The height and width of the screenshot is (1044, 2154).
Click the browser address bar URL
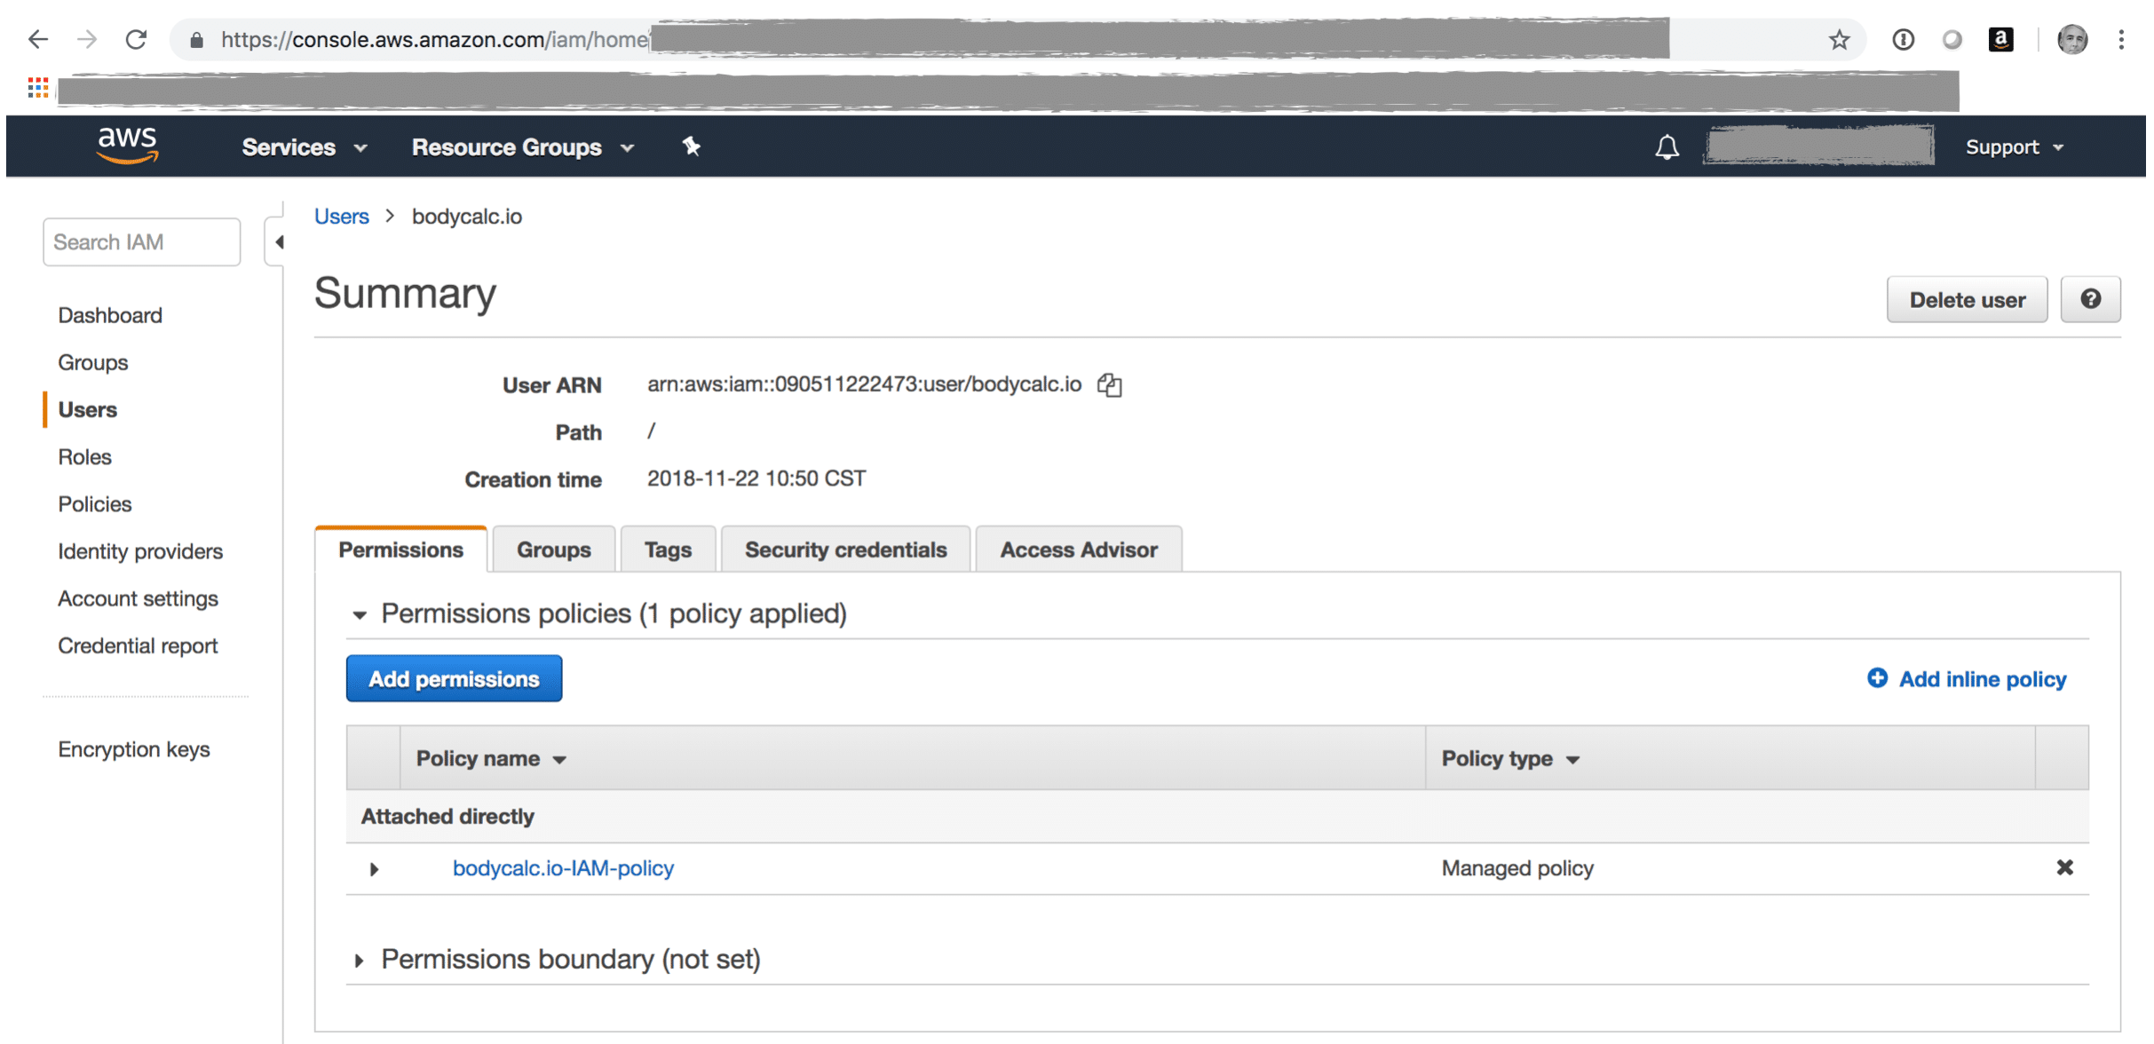point(435,40)
